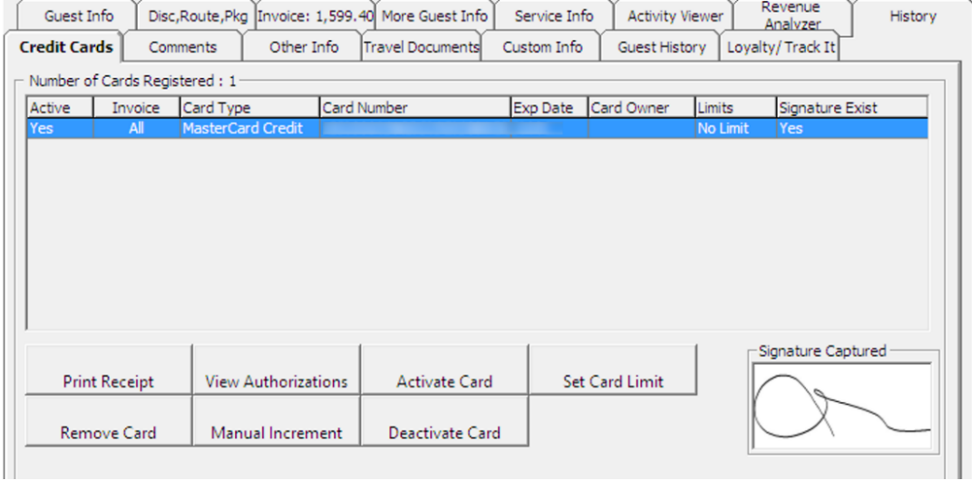Click the Card Number column header
The width and height of the screenshot is (972, 480).
click(414, 108)
